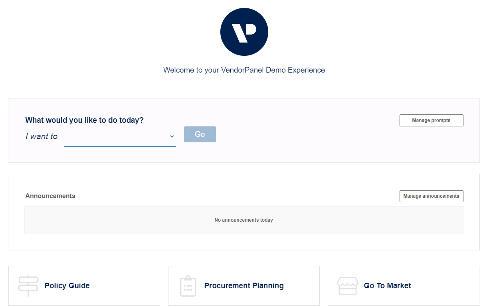Click the 'No announcements today' banner
Viewport: 487px width, 307px height.
click(x=244, y=220)
